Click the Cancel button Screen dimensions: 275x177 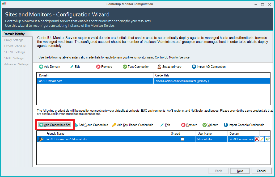[x=261, y=171]
